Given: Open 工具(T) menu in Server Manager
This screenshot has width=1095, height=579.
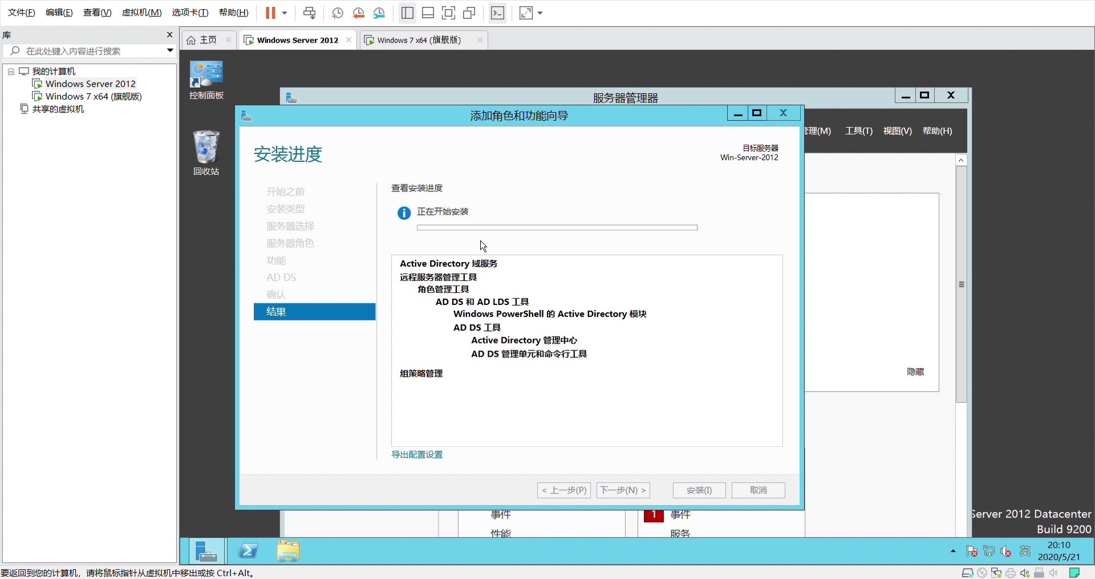Looking at the screenshot, I should [x=859, y=131].
